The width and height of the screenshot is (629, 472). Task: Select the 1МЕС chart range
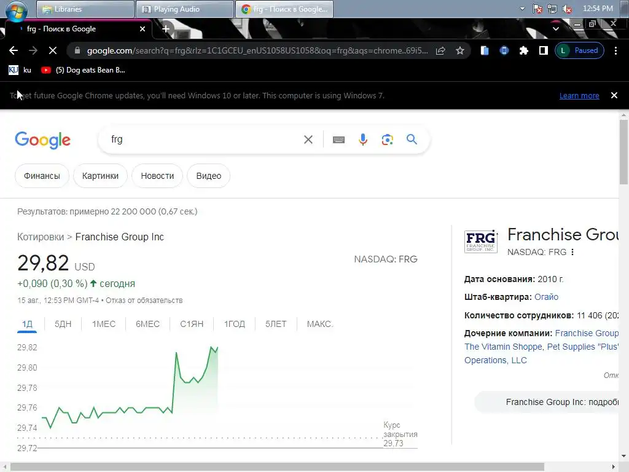point(103,324)
